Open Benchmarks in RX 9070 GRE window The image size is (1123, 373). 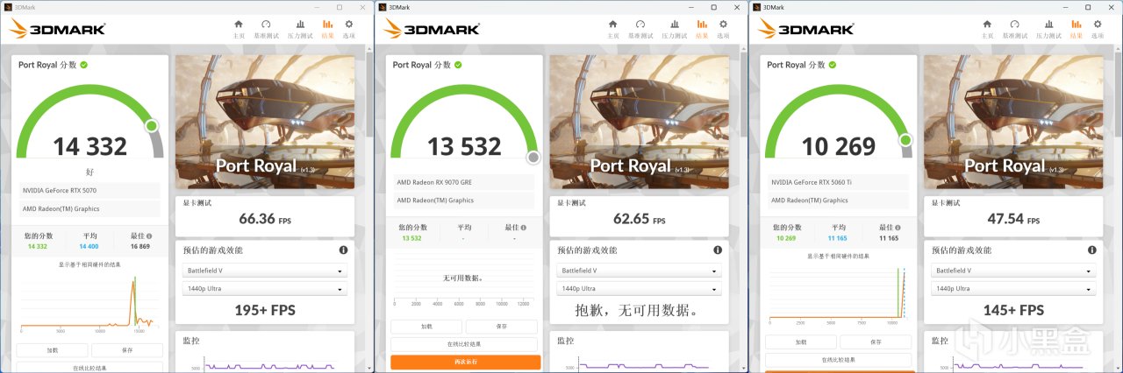click(641, 29)
